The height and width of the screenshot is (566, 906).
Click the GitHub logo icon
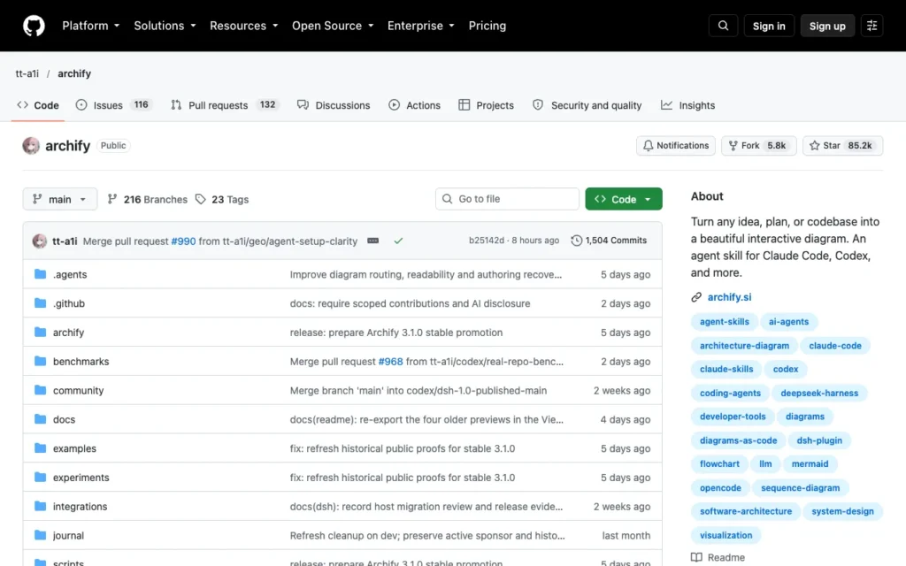click(34, 26)
